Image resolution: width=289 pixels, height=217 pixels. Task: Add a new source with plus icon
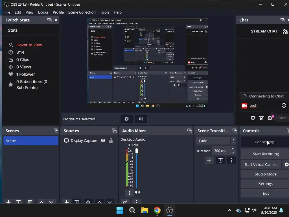pos(67,202)
